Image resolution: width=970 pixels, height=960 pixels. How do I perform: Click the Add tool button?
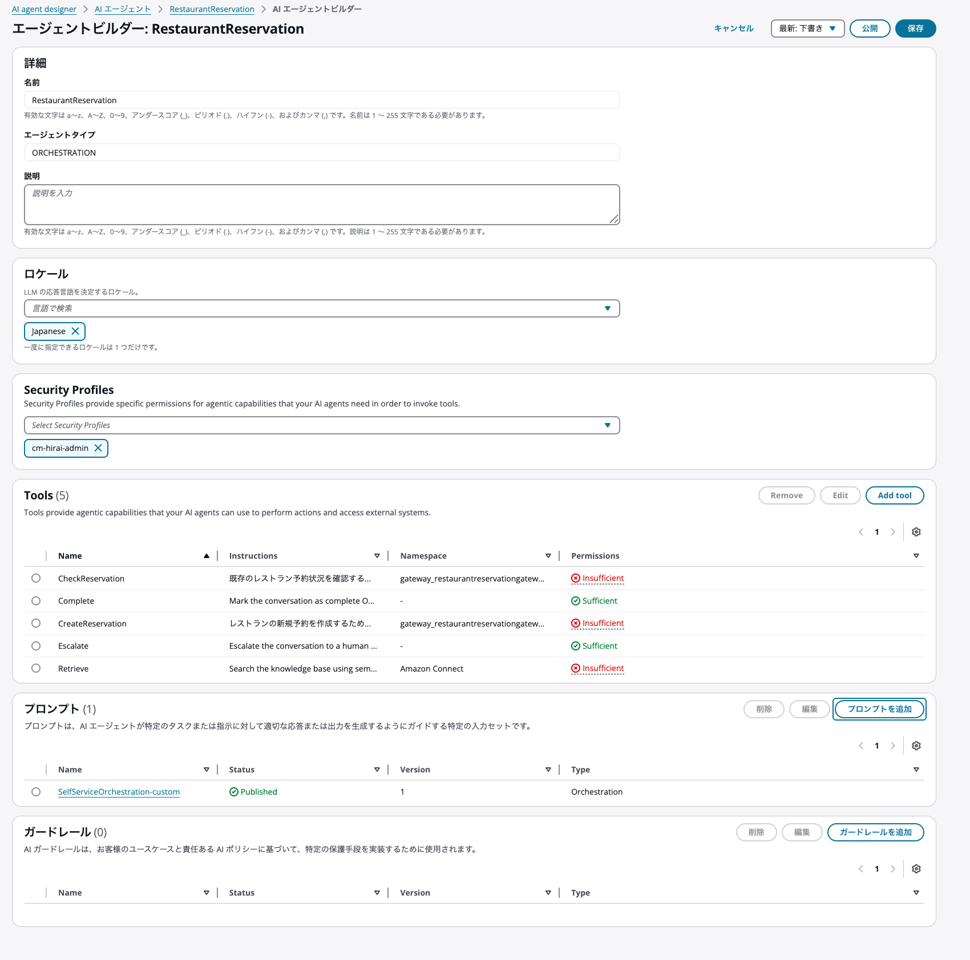tap(894, 495)
